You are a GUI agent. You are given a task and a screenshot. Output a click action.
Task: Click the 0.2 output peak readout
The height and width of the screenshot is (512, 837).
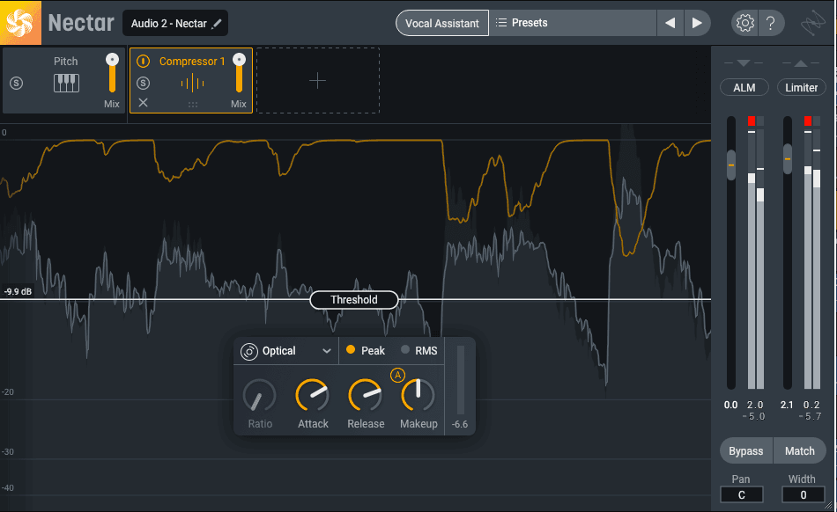pyautogui.click(x=811, y=405)
